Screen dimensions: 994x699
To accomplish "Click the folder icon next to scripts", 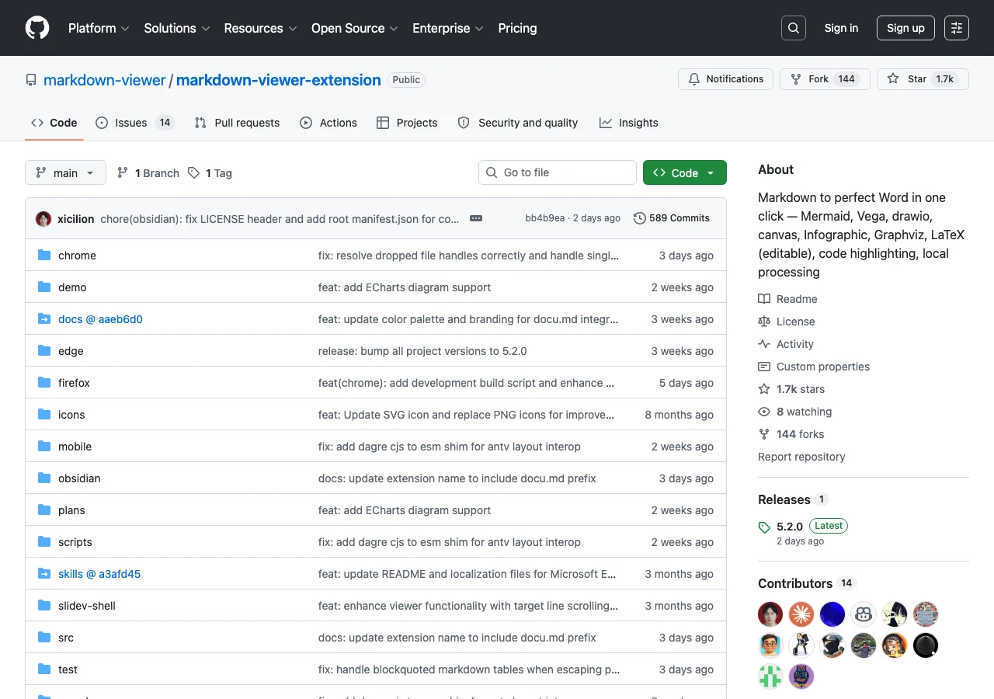I will click(44, 542).
